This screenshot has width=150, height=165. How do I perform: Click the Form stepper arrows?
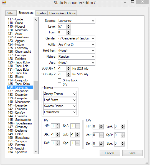pos(68,32)
